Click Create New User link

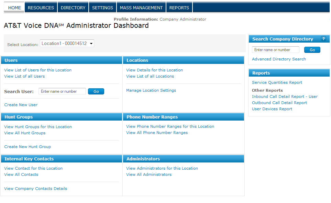(x=21, y=105)
